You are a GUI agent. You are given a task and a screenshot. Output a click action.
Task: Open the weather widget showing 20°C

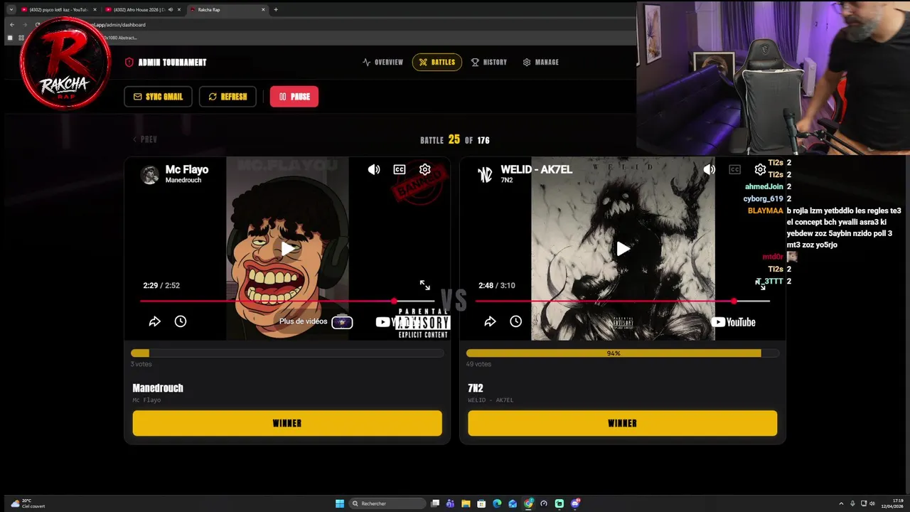tap(27, 503)
